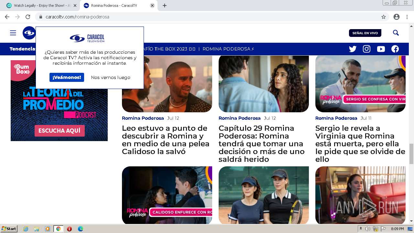Open thumbnail with woman on red sofa
The width and height of the screenshot is (414, 233).
(360, 195)
